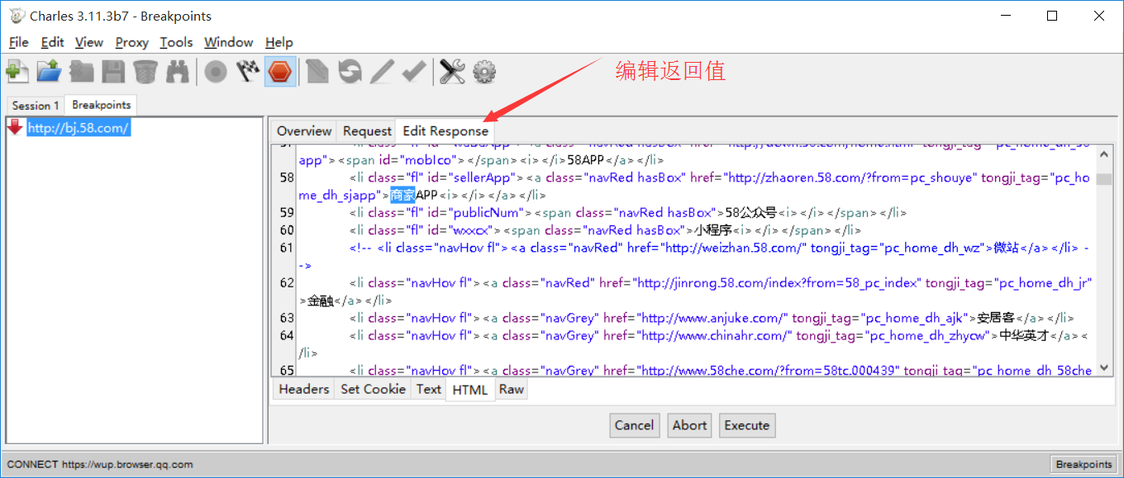Image resolution: width=1124 pixels, height=478 pixels.
Task: Open Settings with the gear icon
Action: [484, 72]
